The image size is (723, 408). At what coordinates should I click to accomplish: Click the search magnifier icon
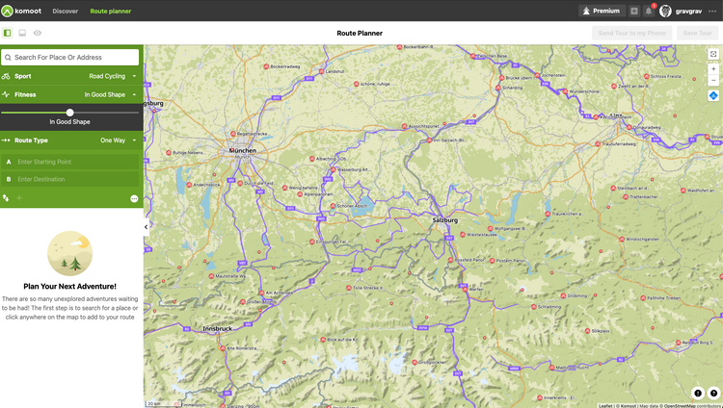[8, 58]
